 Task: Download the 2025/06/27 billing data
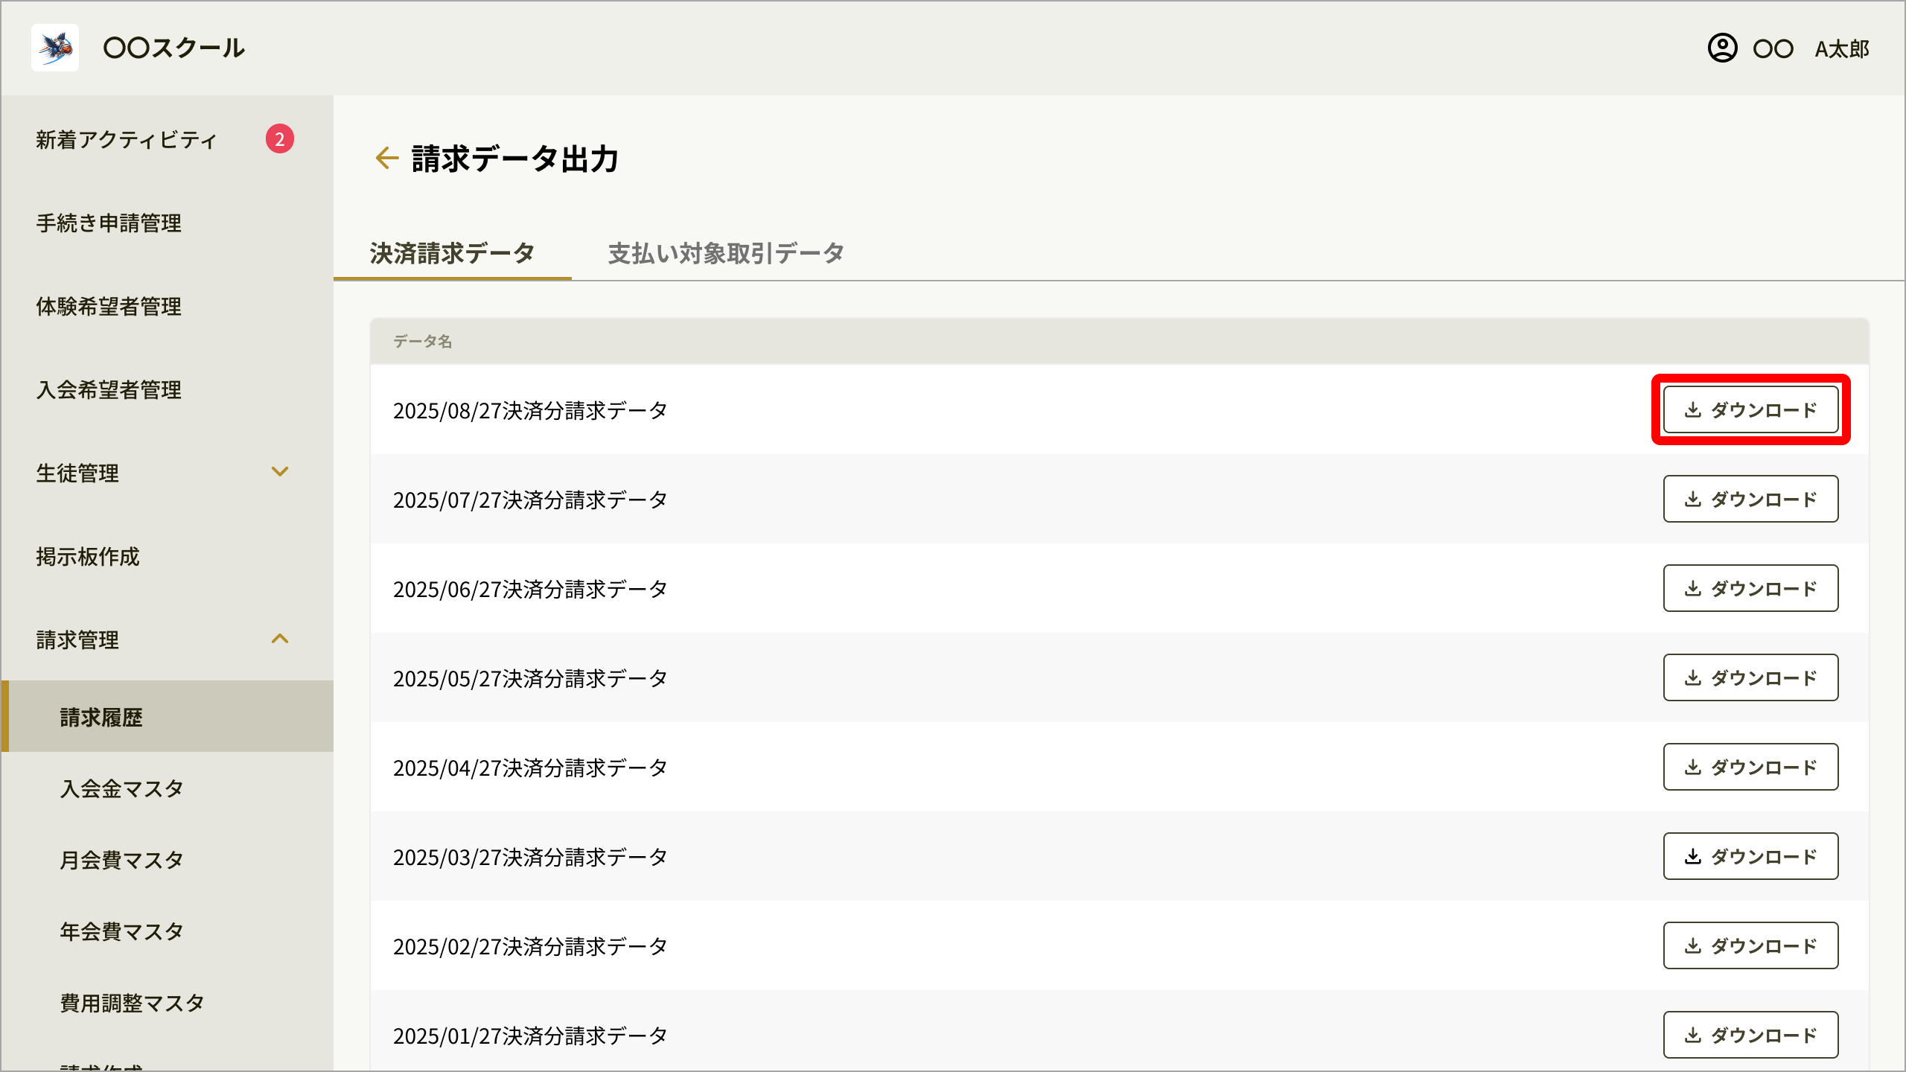pos(1750,588)
